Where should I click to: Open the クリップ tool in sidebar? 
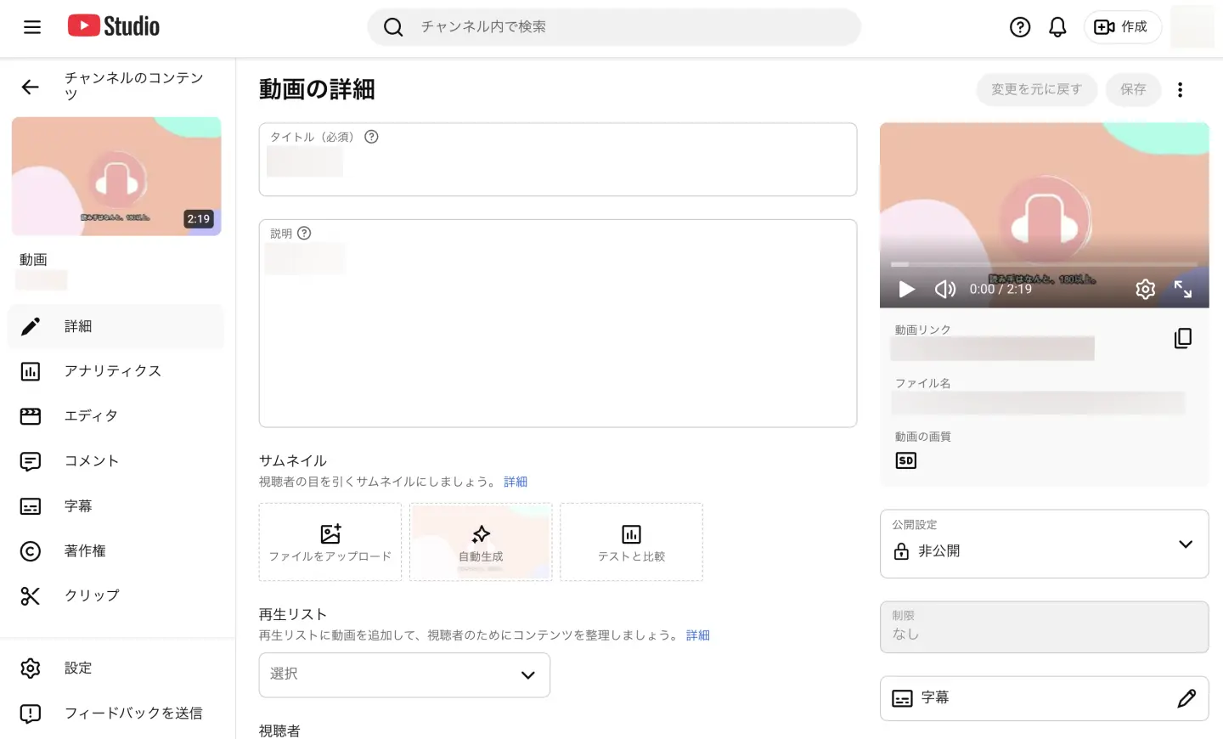(x=30, y=595)
